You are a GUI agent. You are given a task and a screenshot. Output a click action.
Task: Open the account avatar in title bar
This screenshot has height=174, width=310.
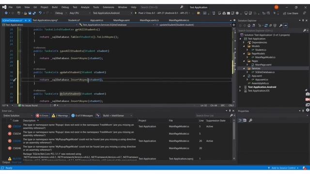(277, 7)
